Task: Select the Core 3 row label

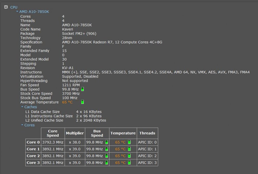Action: (33, 162)
